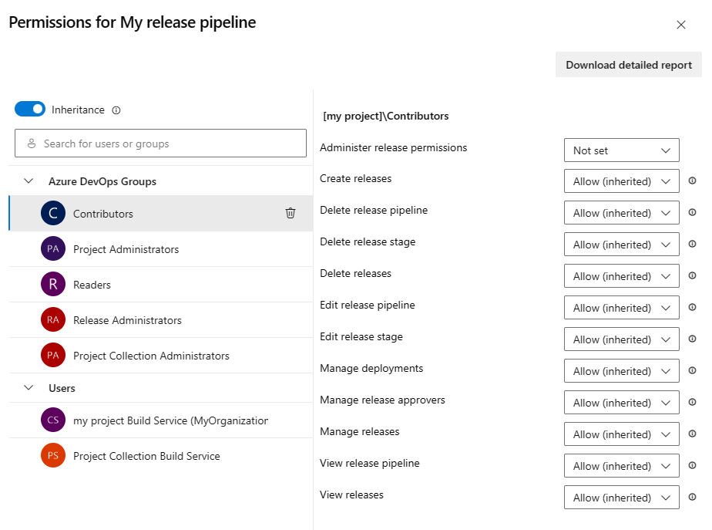Close the permissions dialog
Image resolution: width=712 pixels, height=530 pixels.
681,25
